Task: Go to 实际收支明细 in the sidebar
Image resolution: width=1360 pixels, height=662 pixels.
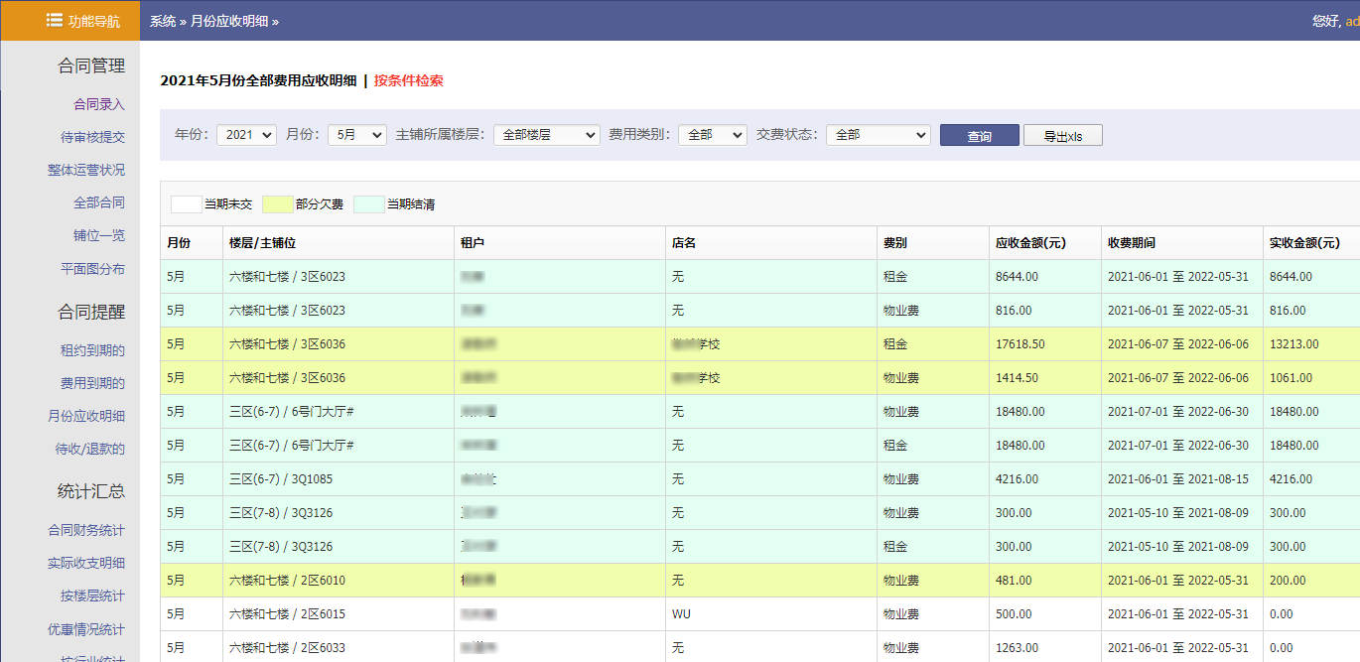Action: click(86, 563)
